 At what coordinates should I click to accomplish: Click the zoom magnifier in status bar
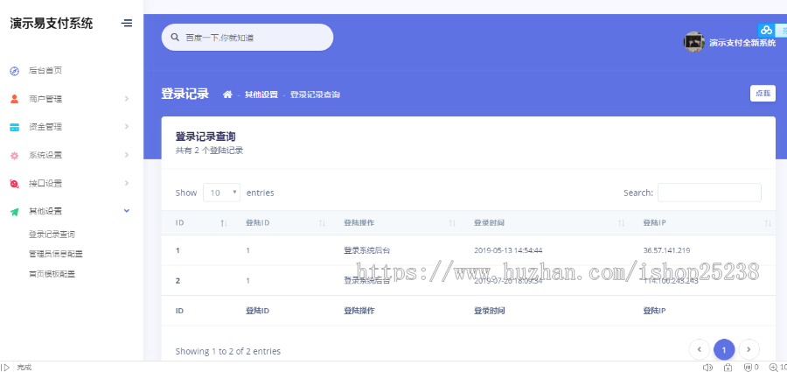point(774,368)
